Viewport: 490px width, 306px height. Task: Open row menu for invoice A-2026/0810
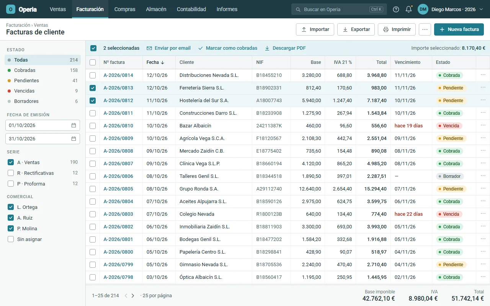click(x=483, y=125)
